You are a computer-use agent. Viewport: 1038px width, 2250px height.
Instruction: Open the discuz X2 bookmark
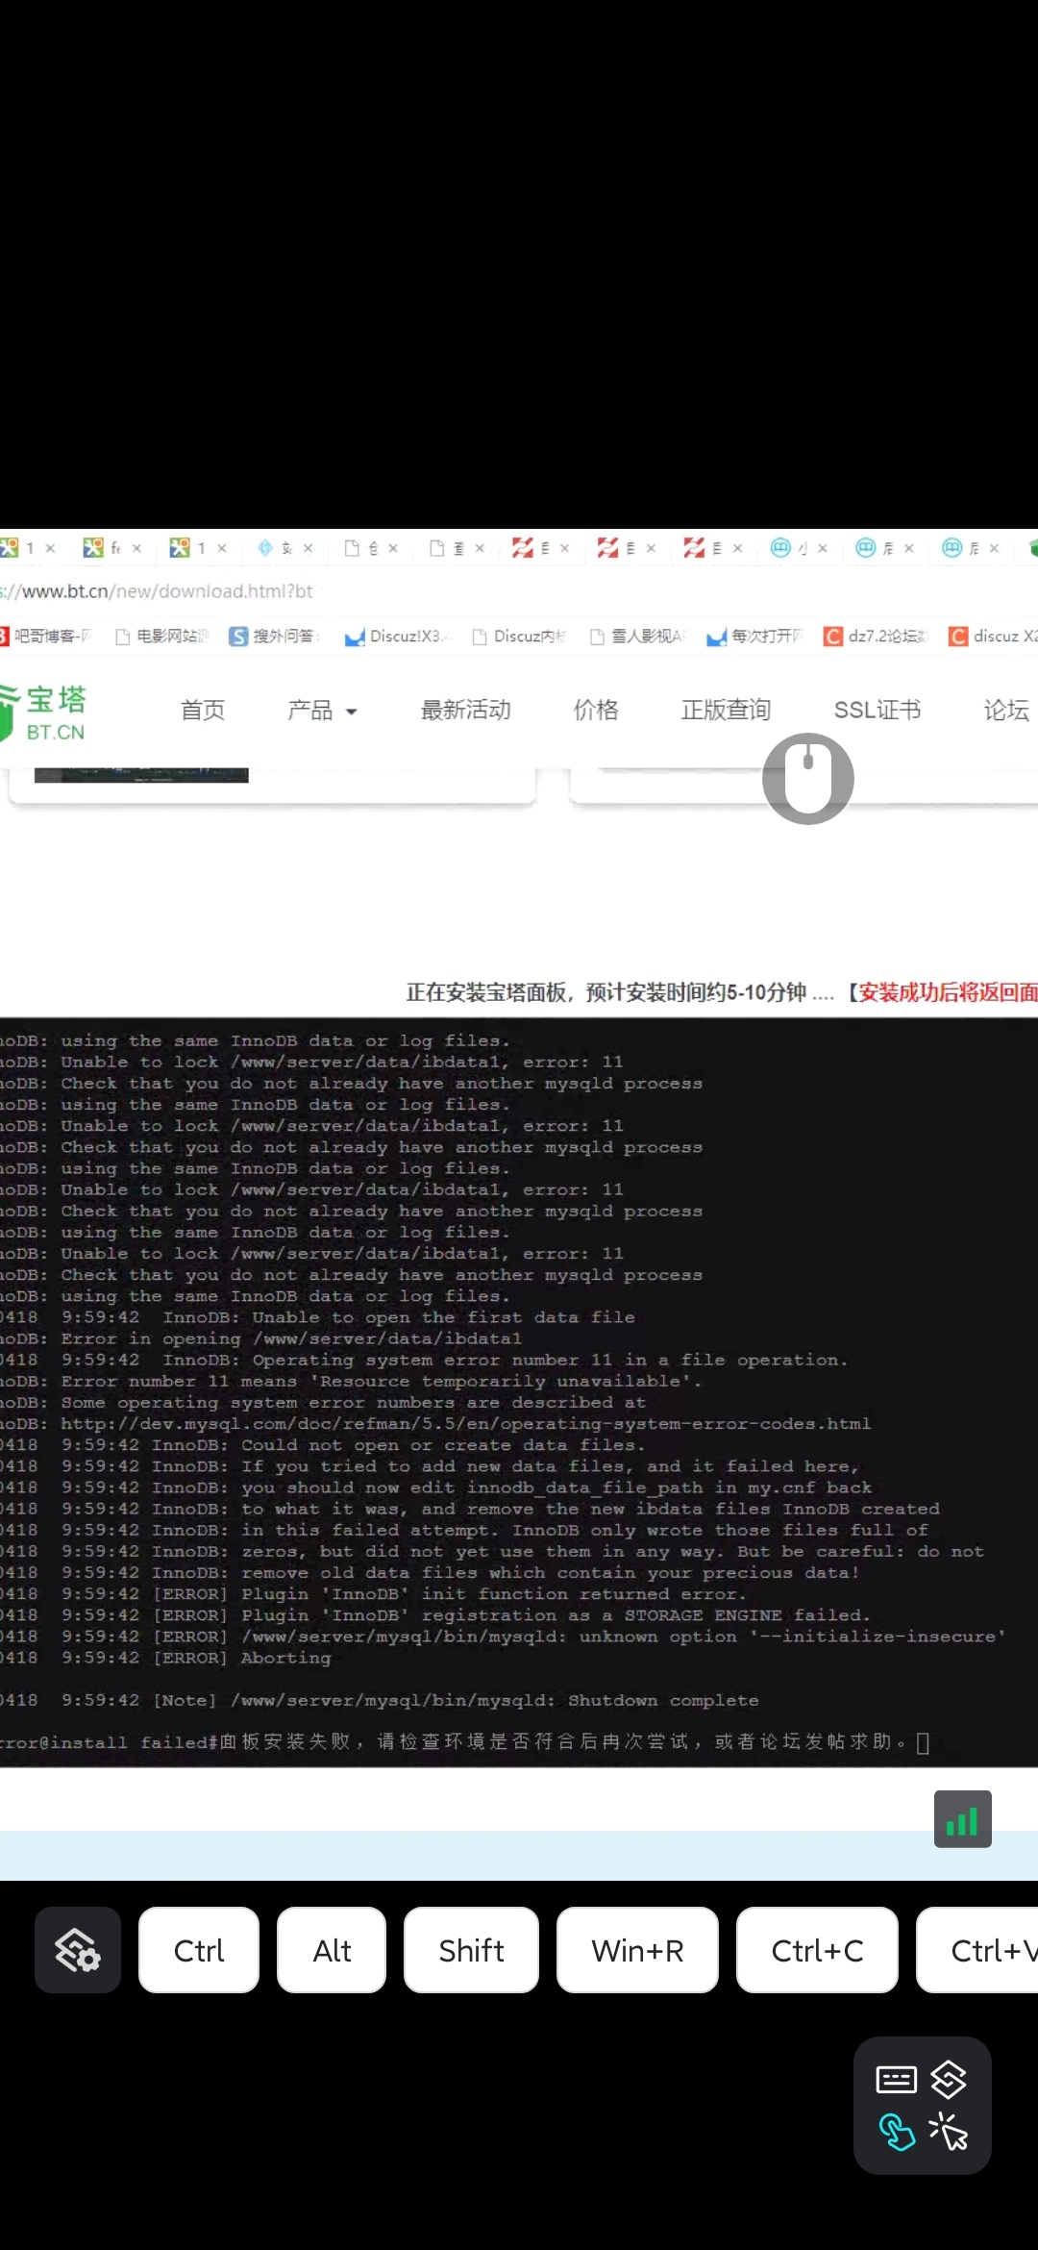[993, 636]
